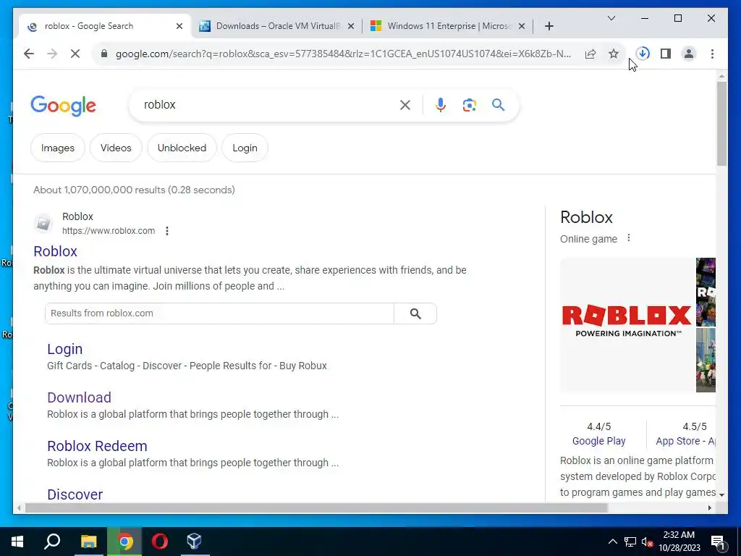Click the Results from roblox.com field
741x556 pixels.
(220, 313)
